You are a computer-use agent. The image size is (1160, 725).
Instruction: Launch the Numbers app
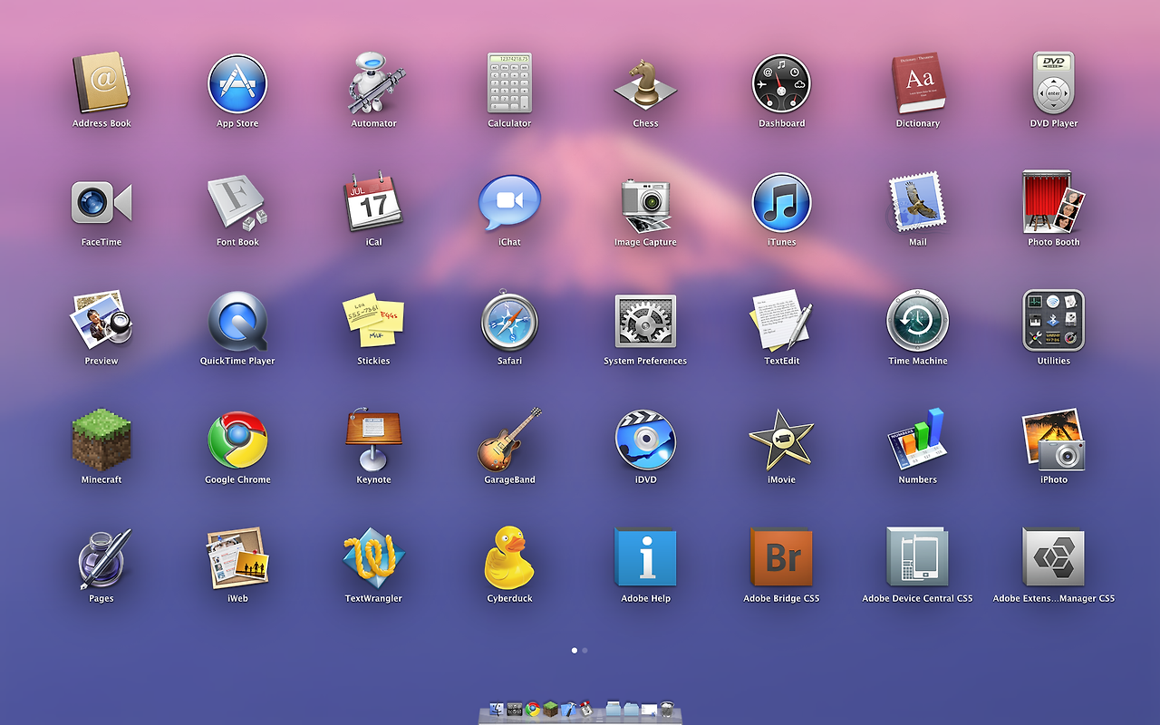point(918,440)
